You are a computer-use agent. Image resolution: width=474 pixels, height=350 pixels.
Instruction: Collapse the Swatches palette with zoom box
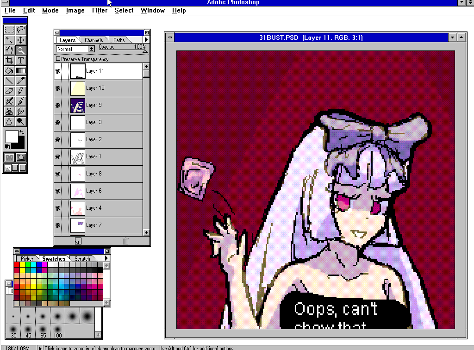107,251
